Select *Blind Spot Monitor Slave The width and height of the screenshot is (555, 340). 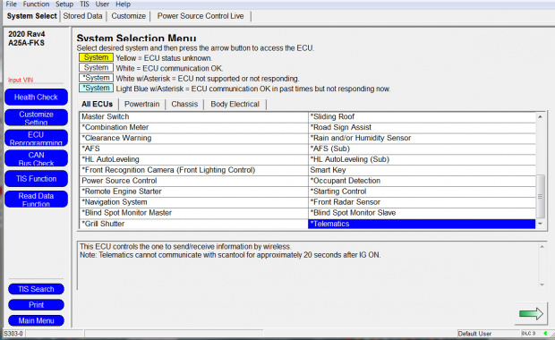tap(422, 213)
